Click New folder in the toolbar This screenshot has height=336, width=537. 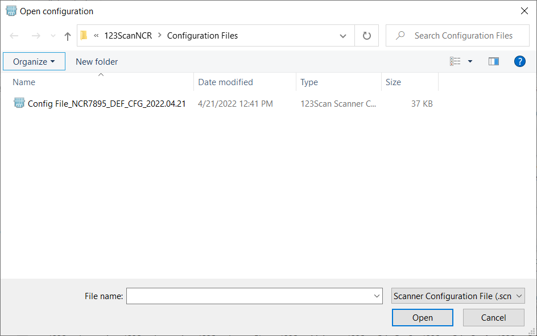click(97, 61)
